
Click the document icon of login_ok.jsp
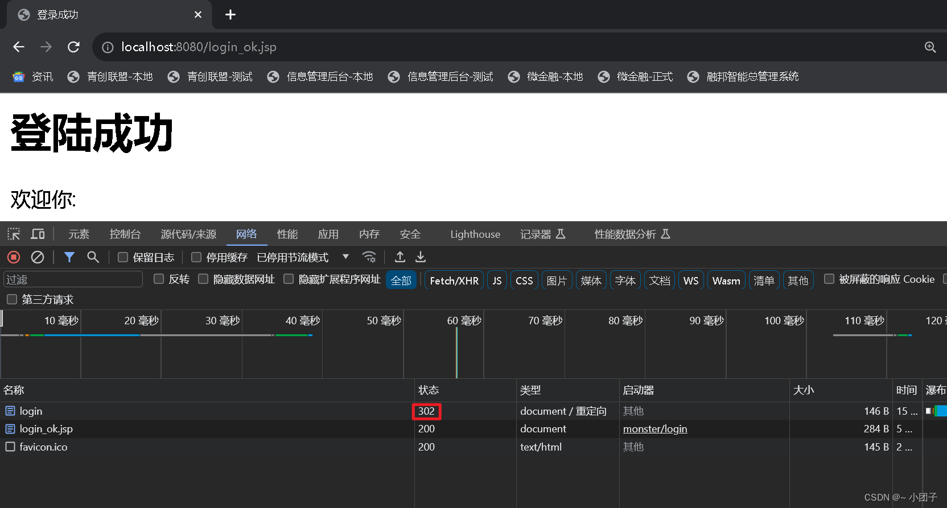10,428
